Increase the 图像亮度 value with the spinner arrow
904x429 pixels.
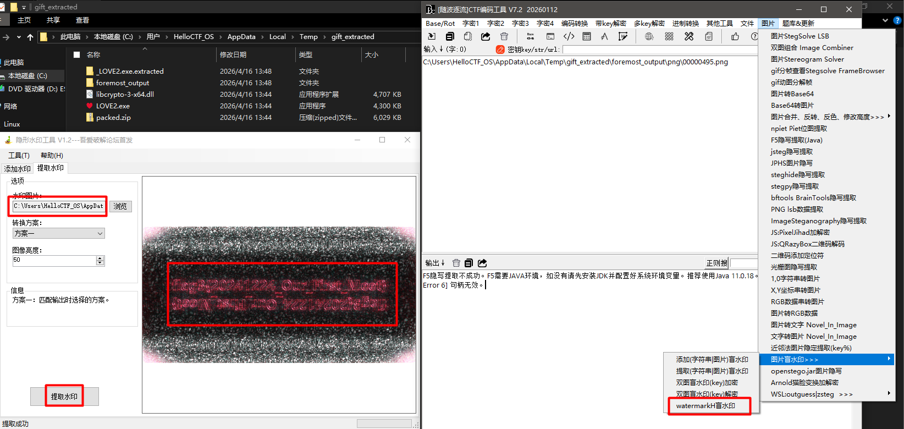click(x=100, y=258)
